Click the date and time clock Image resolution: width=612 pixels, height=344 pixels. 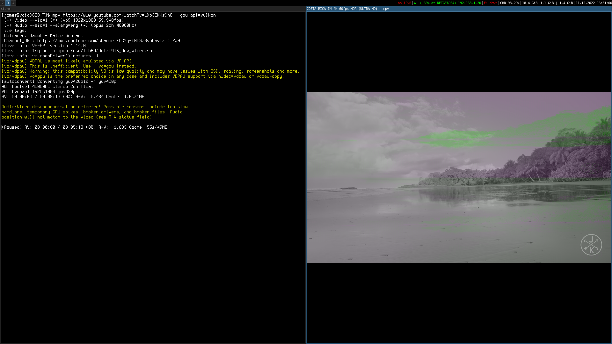click(x=593, y=3)
